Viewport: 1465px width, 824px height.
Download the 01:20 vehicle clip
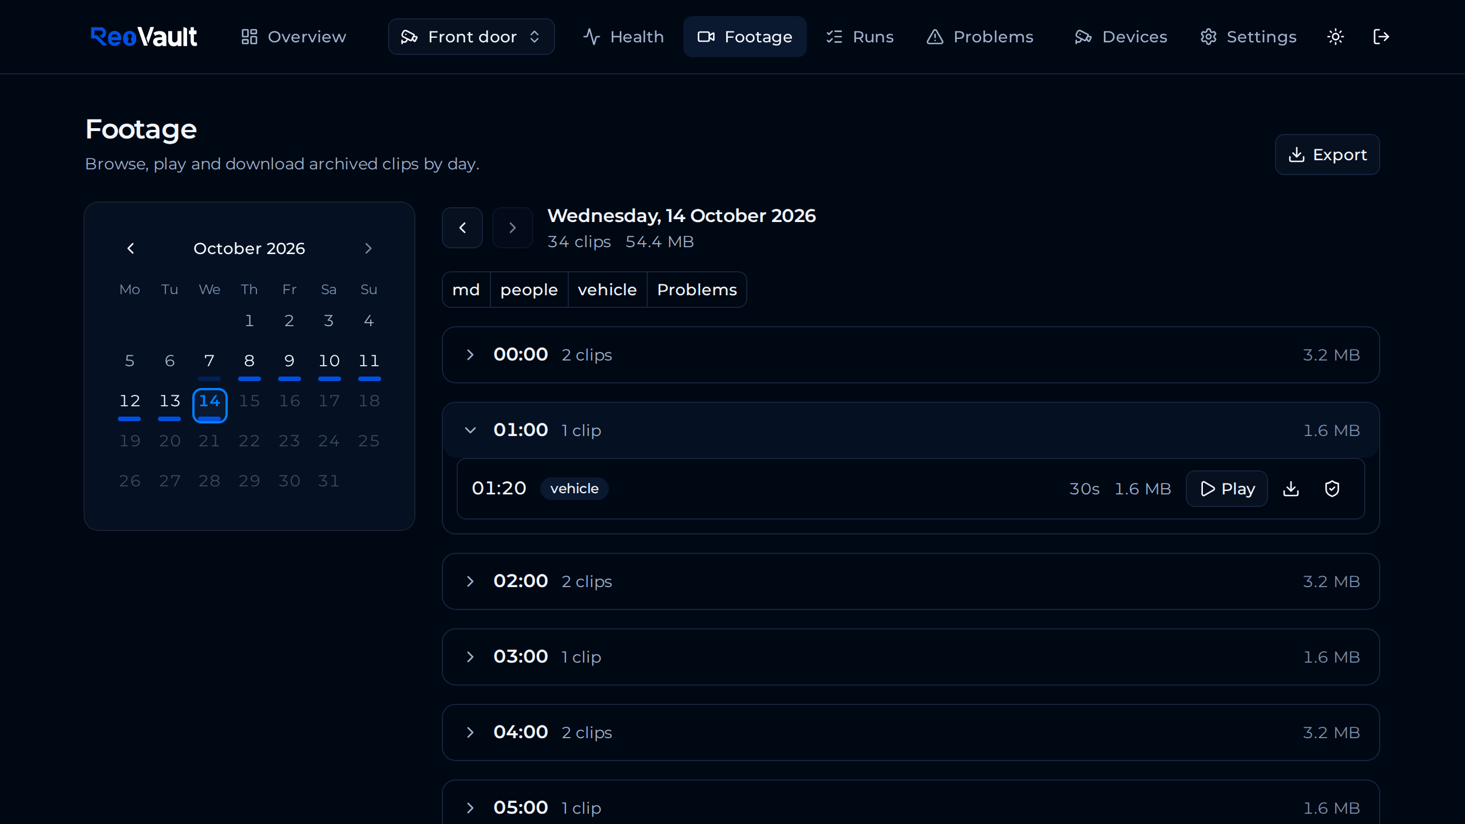[1291, 489]
